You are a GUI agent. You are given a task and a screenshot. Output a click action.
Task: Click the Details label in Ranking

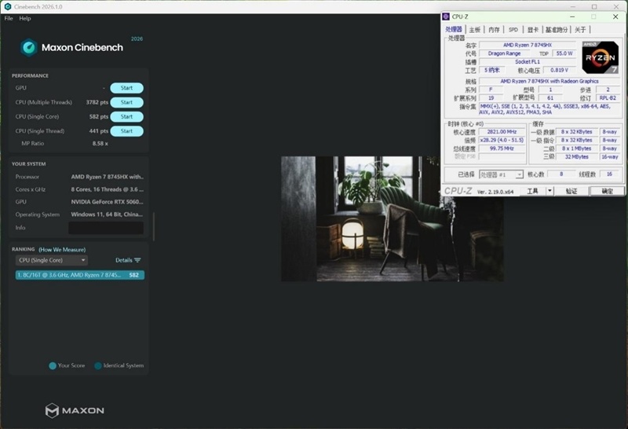point(124,260)
